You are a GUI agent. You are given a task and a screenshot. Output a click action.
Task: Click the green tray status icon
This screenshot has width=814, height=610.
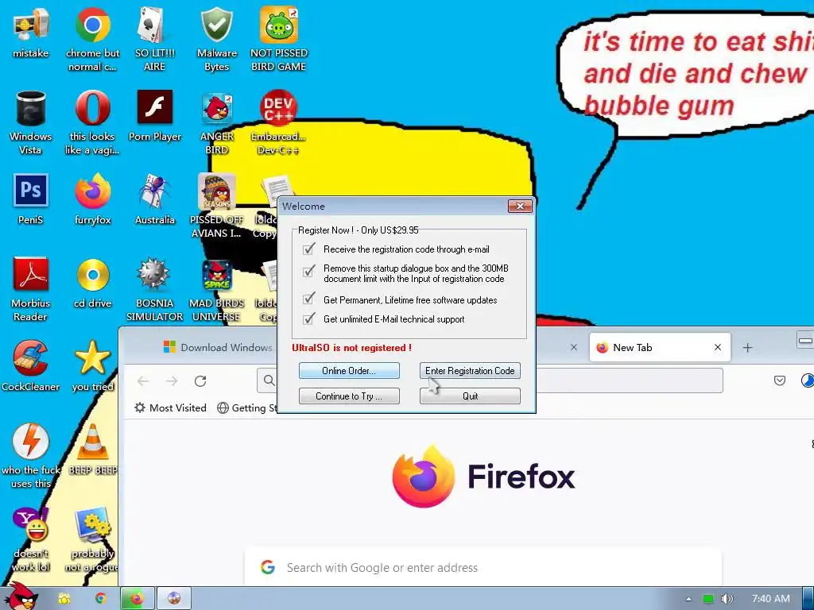708,599
